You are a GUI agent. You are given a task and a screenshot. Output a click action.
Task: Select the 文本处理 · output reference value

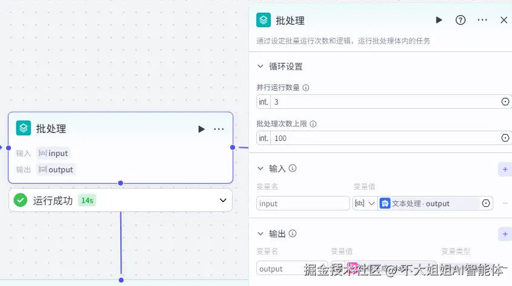click(429, 203)
